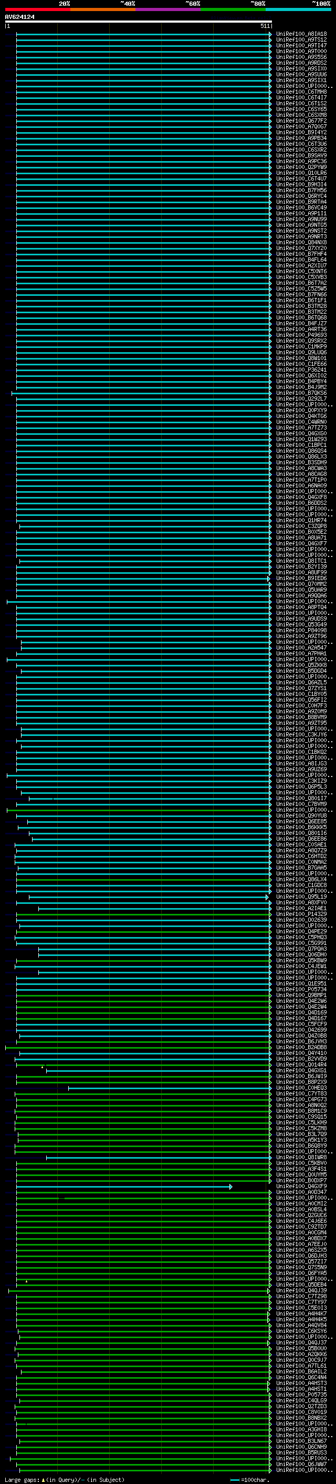Click query end position 511
This screenshot has width=336, height=1484.
(265, 26)
